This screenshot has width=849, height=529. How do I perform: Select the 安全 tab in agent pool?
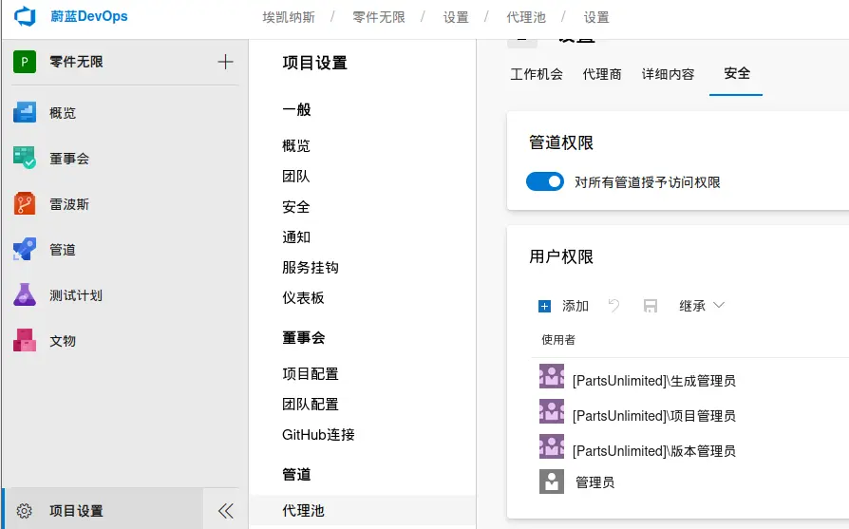(736, 73)
